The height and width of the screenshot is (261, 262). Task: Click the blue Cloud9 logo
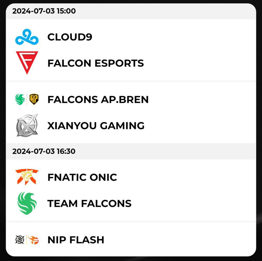coord(27,37)
